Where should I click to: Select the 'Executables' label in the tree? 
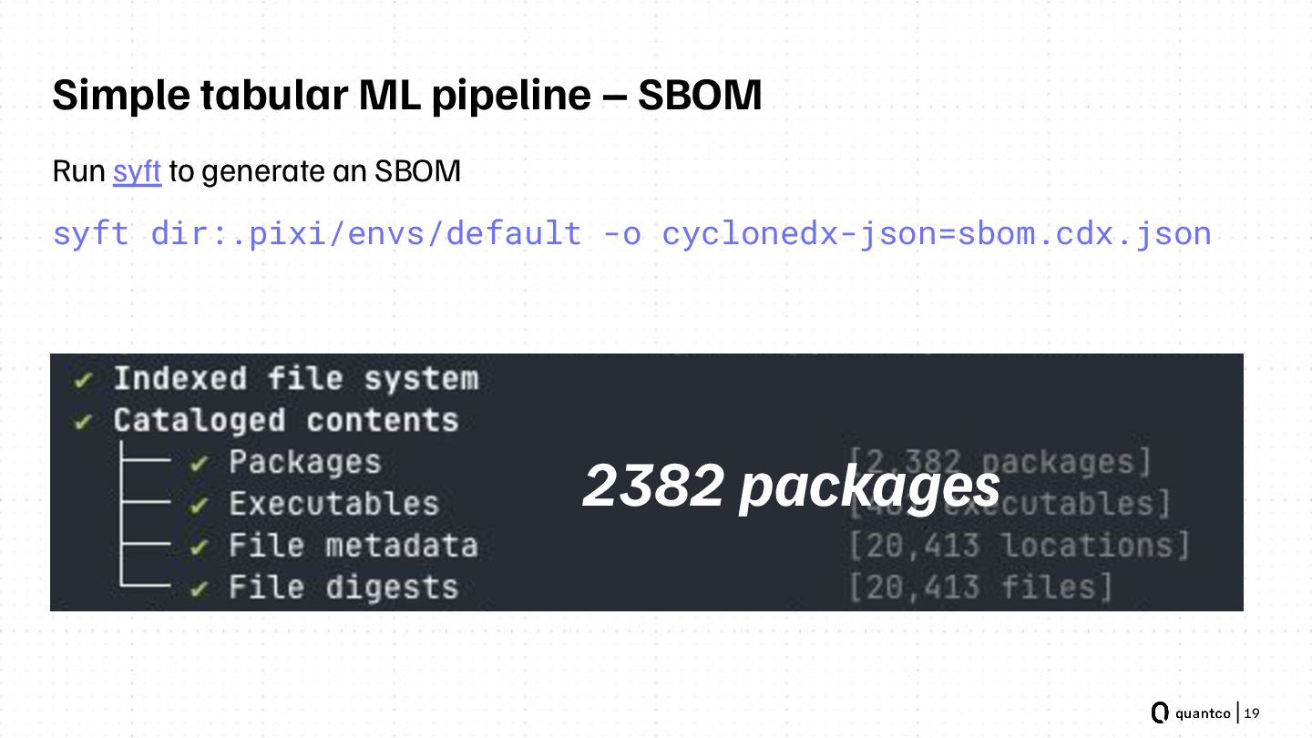point(333,505)
